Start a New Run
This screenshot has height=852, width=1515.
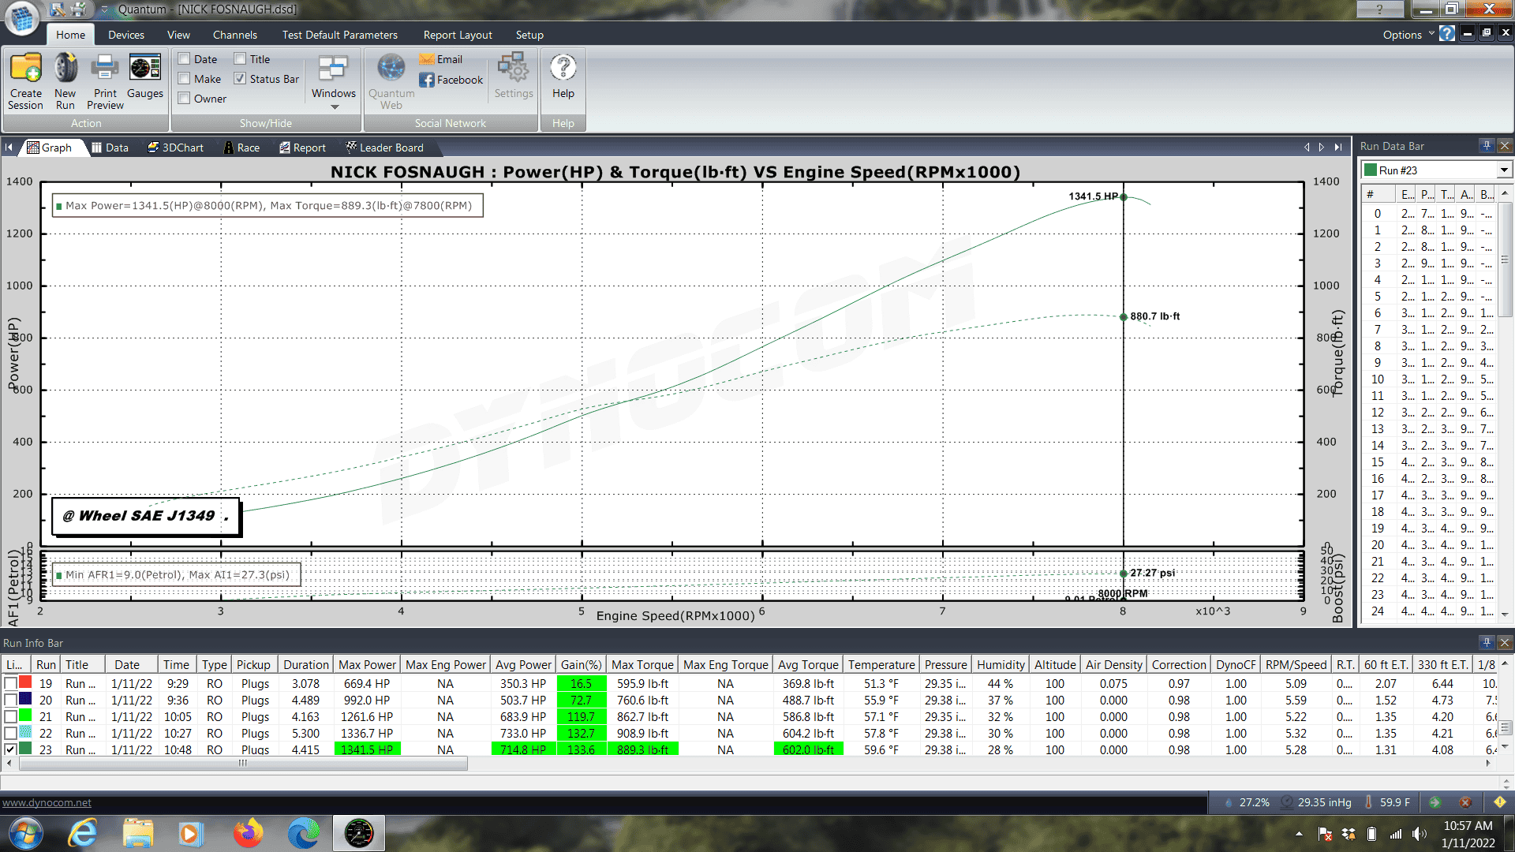tap(65, 80)
